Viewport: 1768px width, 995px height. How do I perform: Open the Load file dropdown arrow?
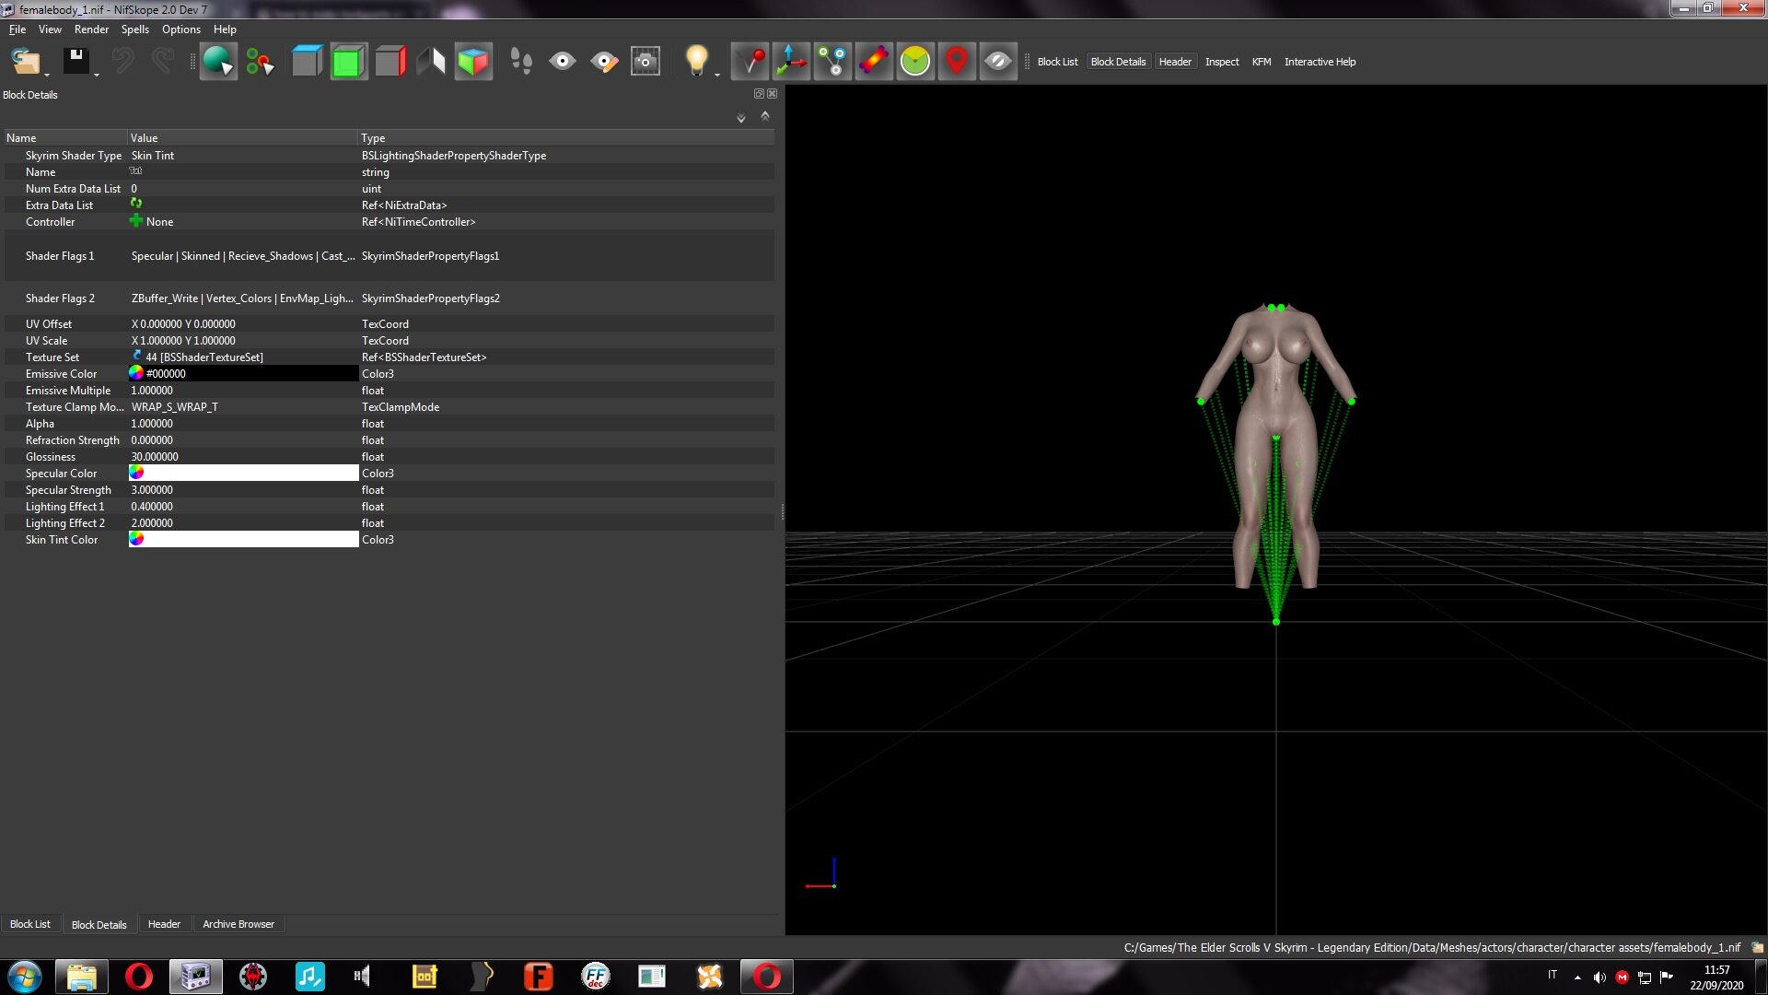pos(47,75)
